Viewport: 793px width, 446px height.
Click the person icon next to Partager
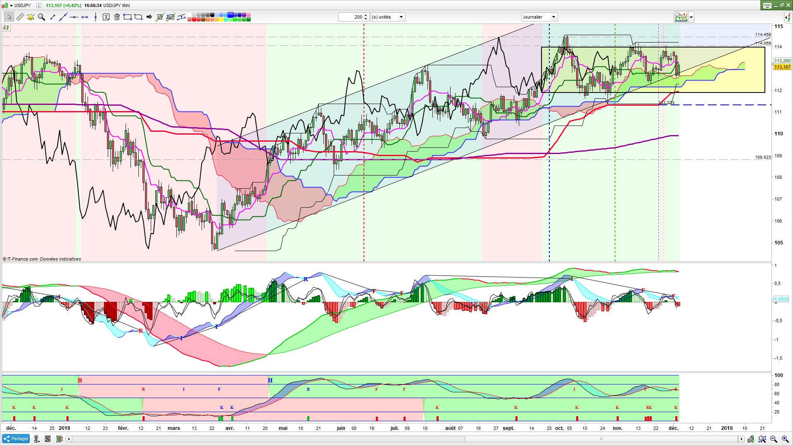click(36, 439)
